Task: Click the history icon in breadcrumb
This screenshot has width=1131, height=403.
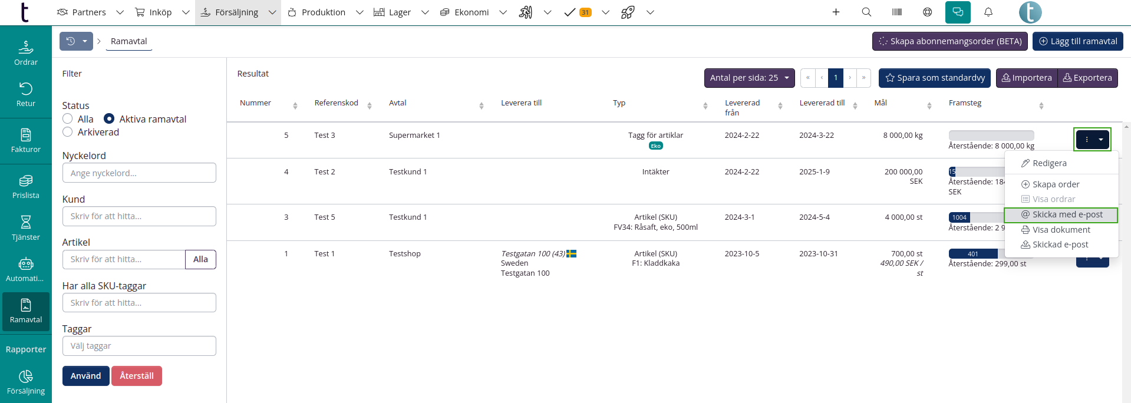Action: click(71, 41)
